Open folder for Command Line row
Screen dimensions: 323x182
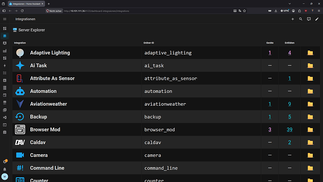coord(310,168)
